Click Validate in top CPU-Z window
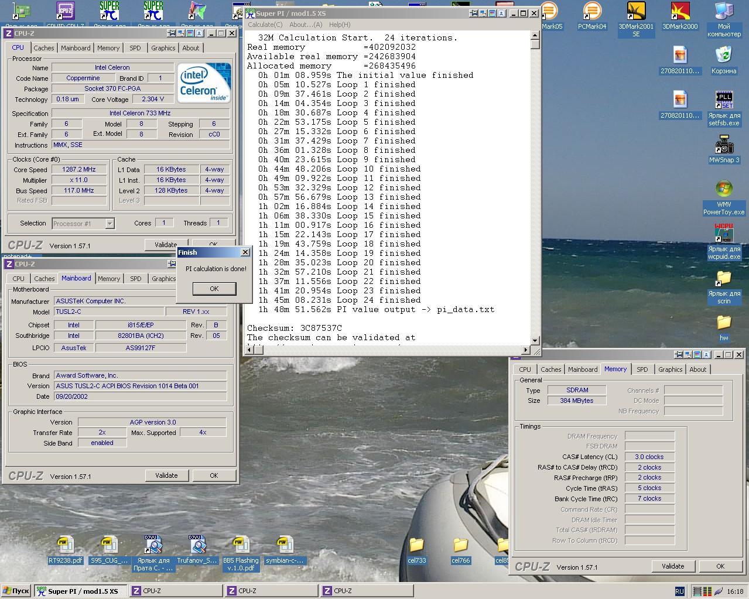 166,245
